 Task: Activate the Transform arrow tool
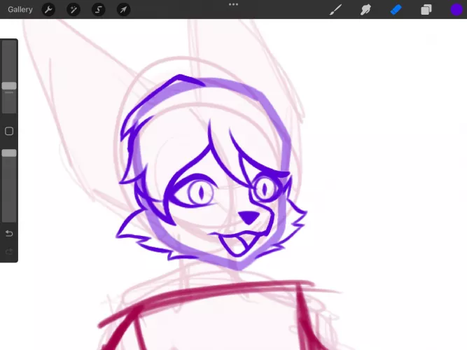point(123,10)
